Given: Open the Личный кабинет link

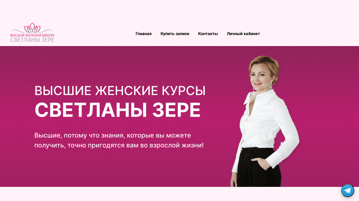Looking at the screenshot, I should (243, 34).
